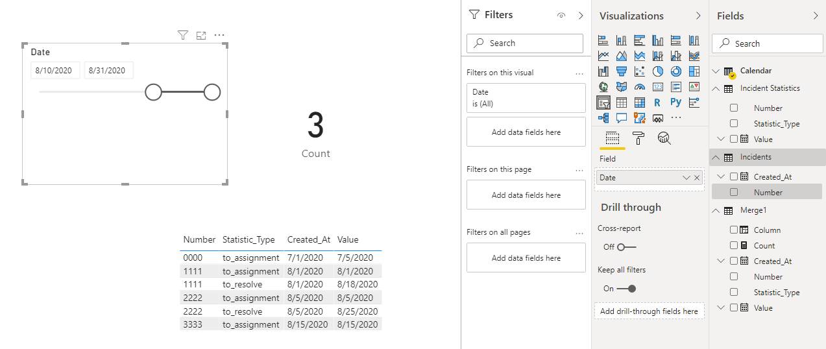Toggle Filters pane eye icon
The image size is (826, 349).
pyautogui.click(x=561, y=16)
